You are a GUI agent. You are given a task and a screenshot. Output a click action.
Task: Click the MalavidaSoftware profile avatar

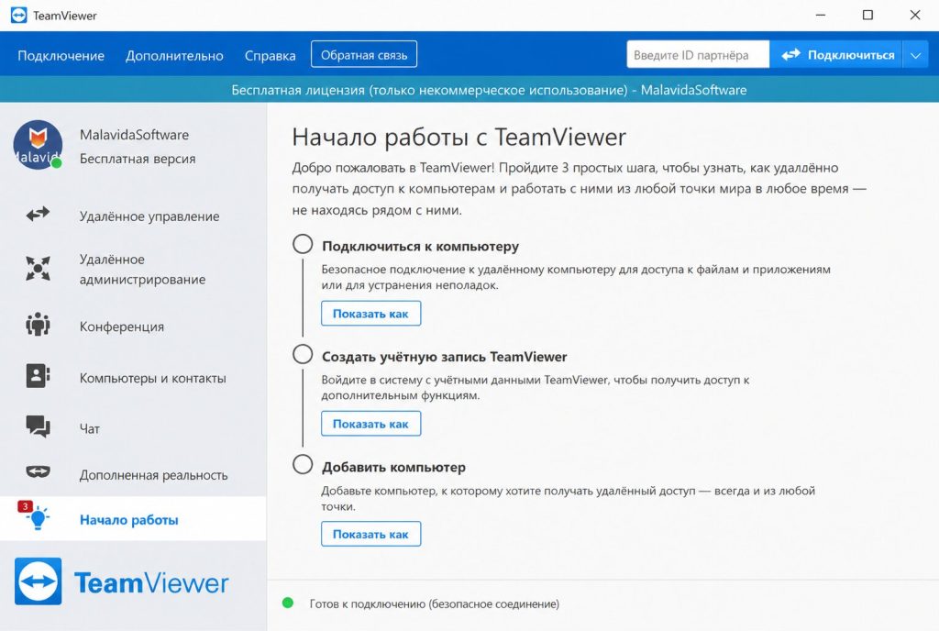point(38,145)
